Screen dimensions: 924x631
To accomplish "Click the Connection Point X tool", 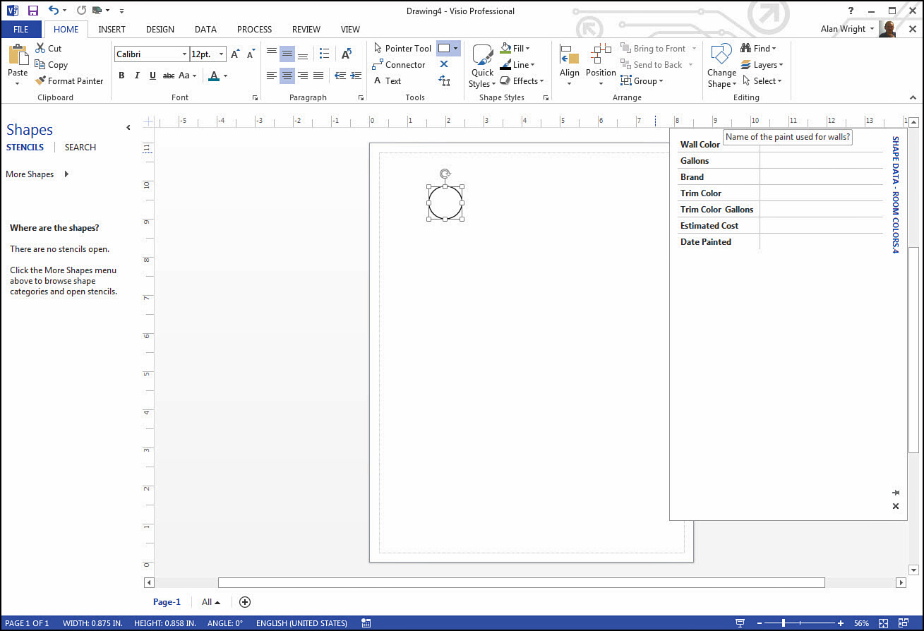I will 444,64.
